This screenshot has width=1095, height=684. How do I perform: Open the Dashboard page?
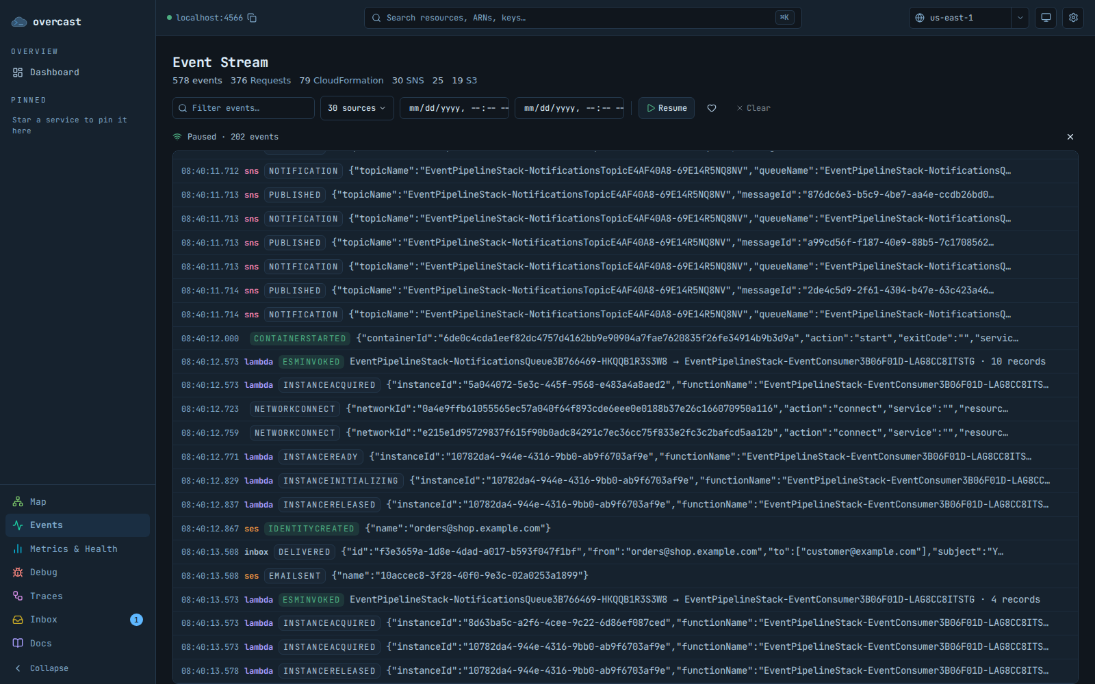coord(77,73)
